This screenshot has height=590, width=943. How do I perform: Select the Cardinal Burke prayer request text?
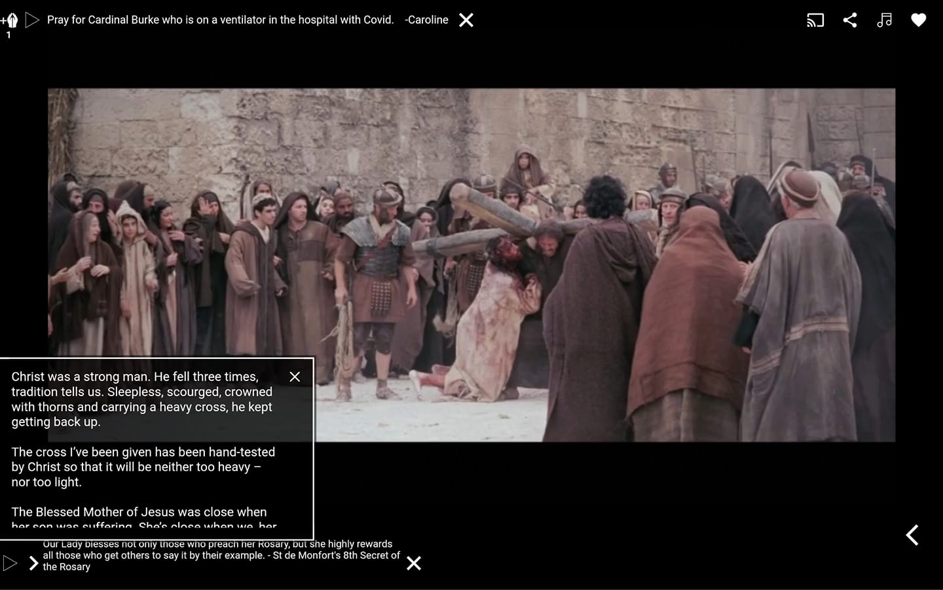(220, 20)
